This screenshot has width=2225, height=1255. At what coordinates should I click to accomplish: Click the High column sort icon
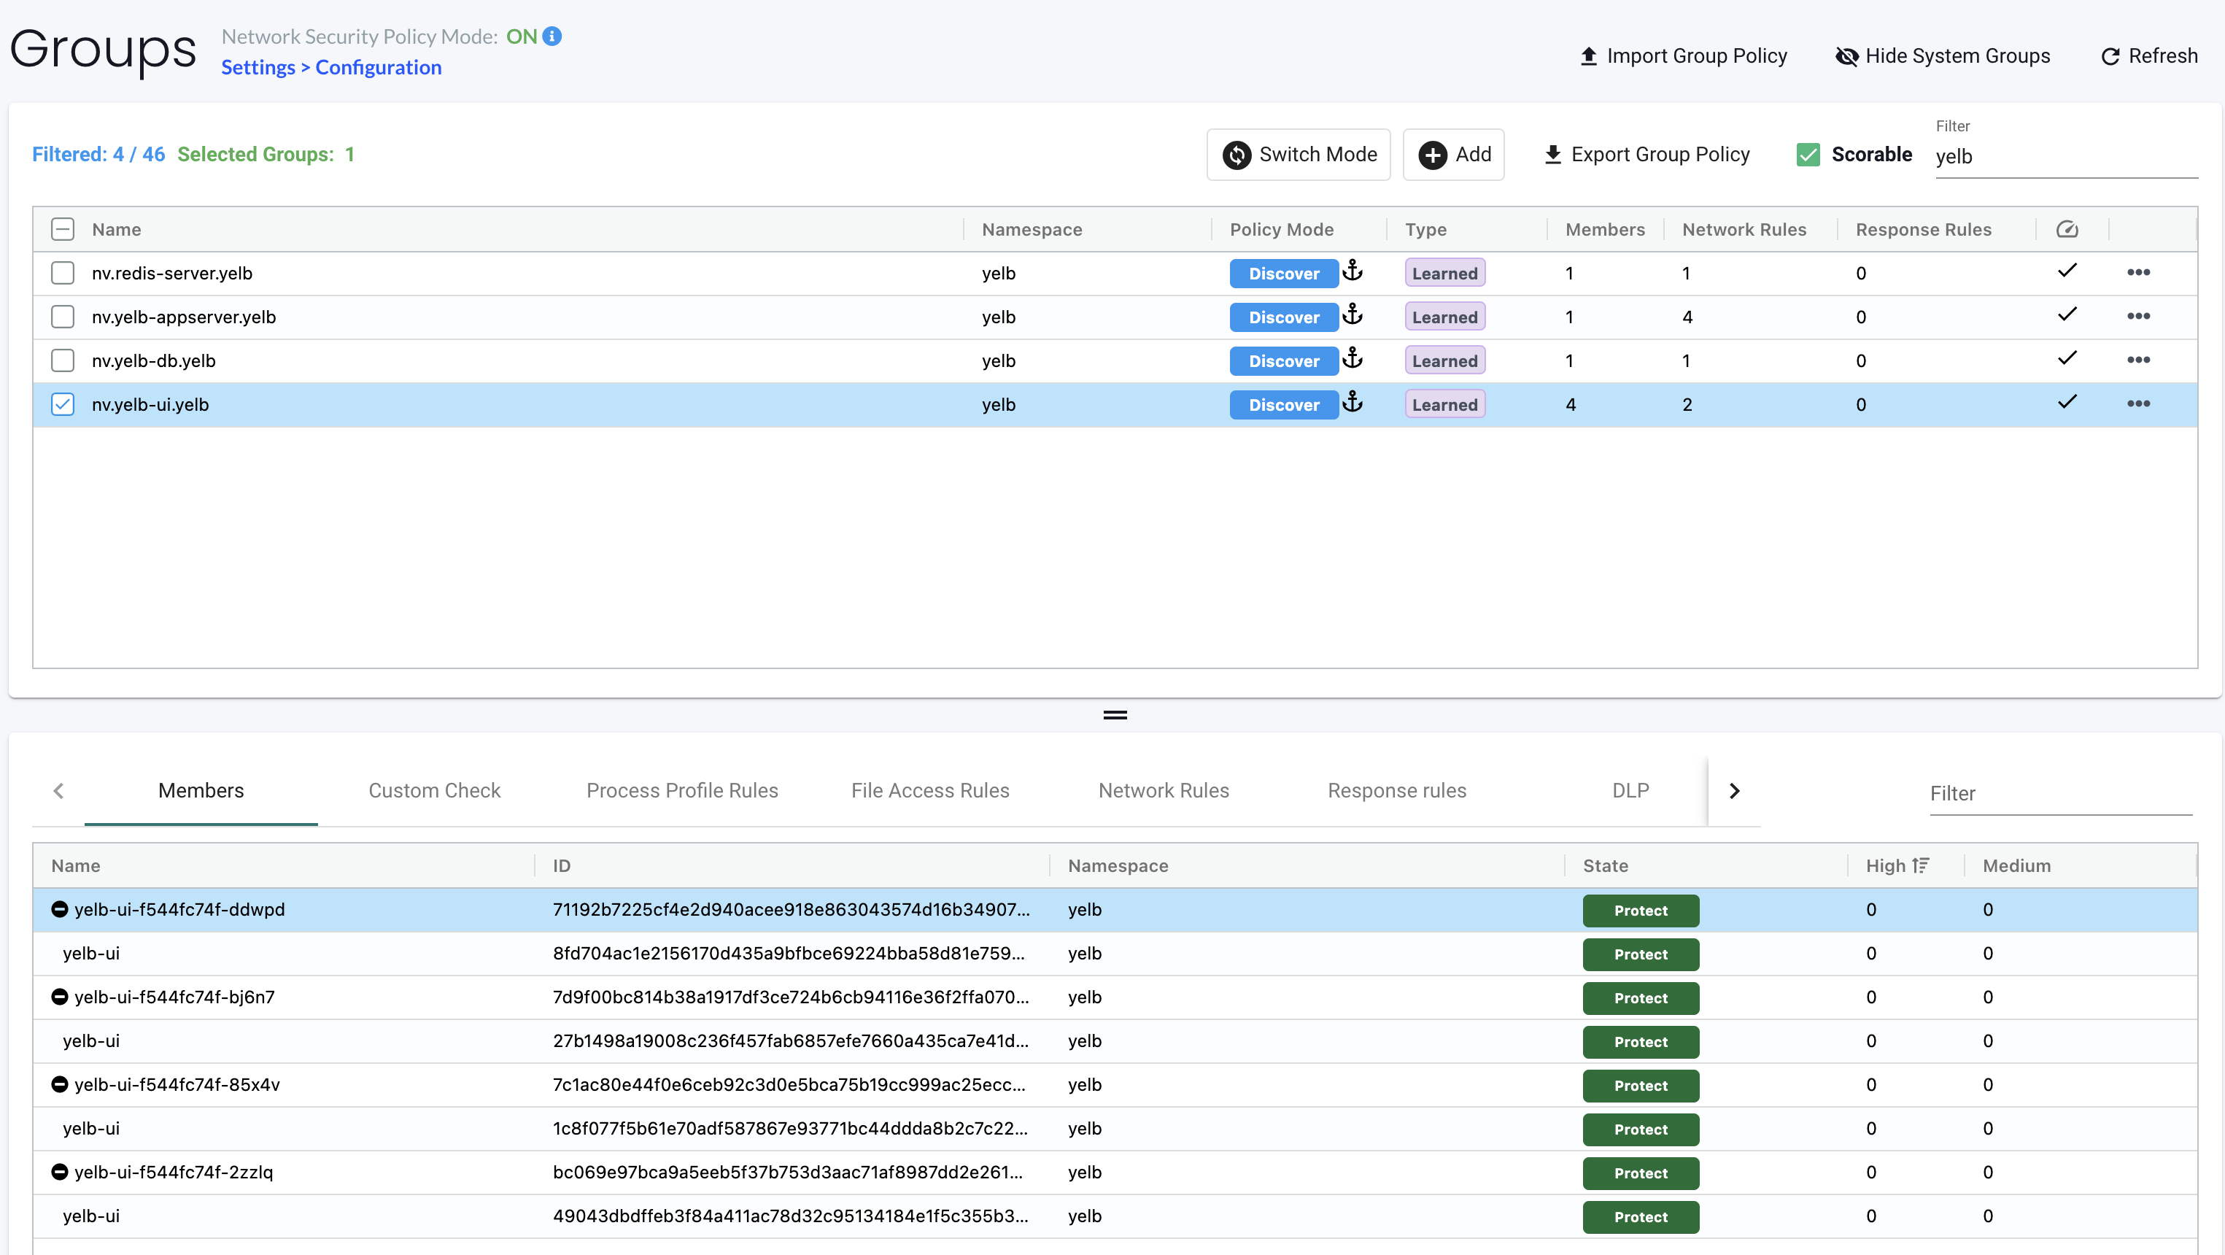(x=1921, y=865)
